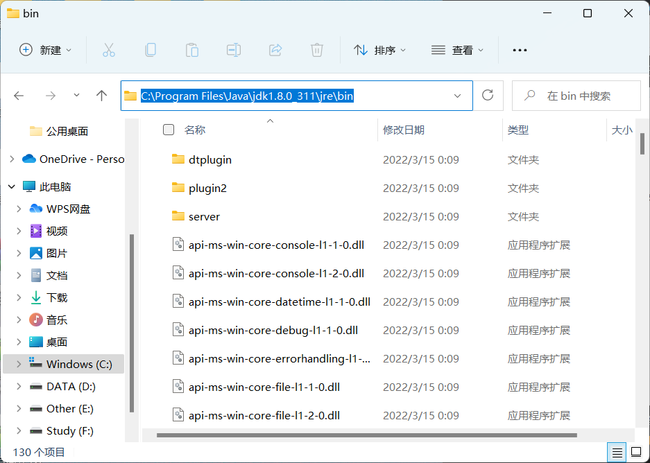Select the Rename icon in the toolbar

(x=233, y=49)
